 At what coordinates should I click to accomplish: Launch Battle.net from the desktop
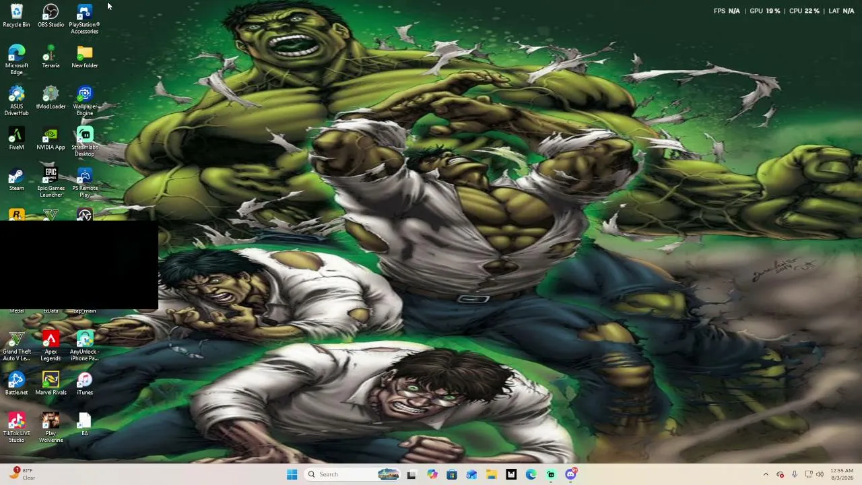(x=16, y=383)
